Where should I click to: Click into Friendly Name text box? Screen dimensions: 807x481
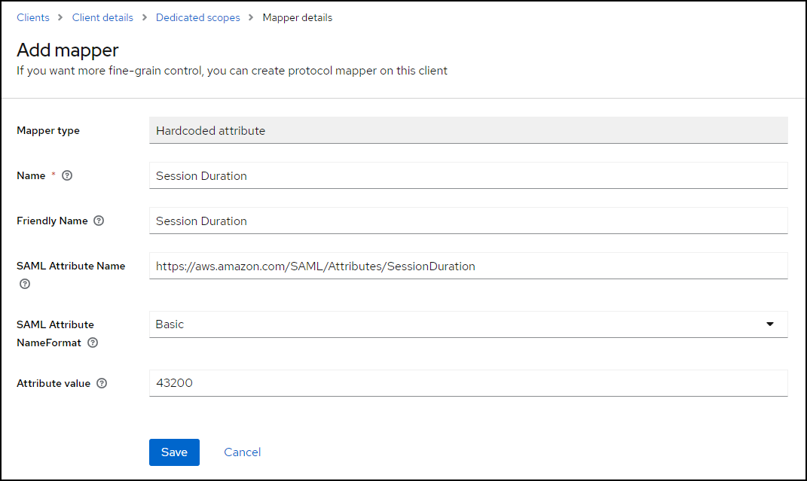point(468,221)
